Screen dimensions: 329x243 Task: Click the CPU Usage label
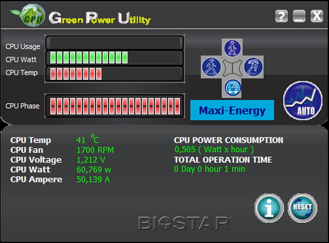click(22, 47)
